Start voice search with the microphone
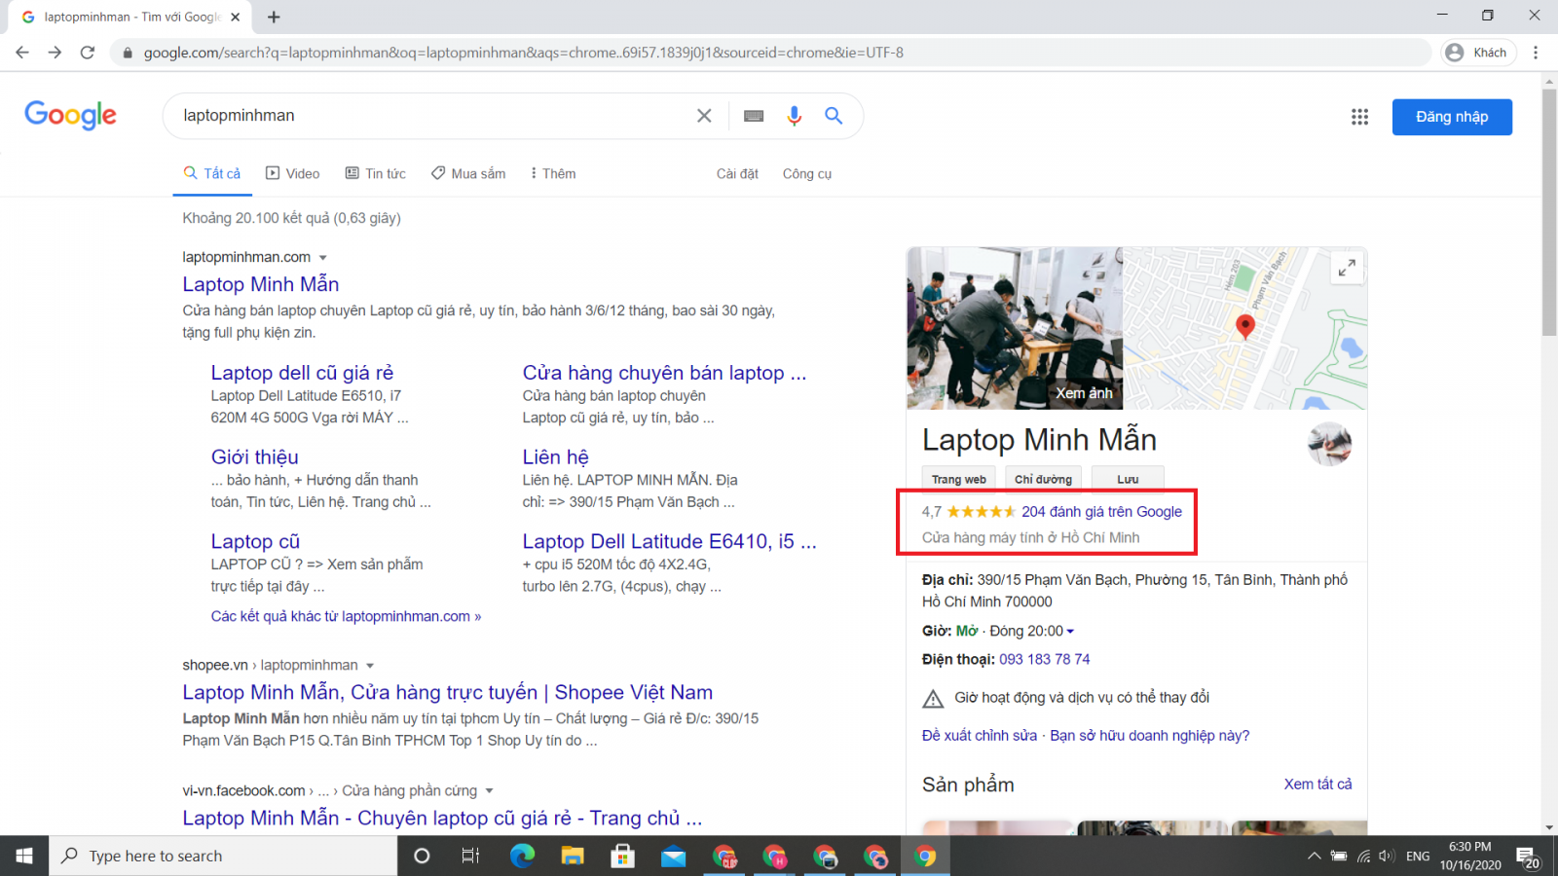The image size is (1558, 876). click(795, 116)
